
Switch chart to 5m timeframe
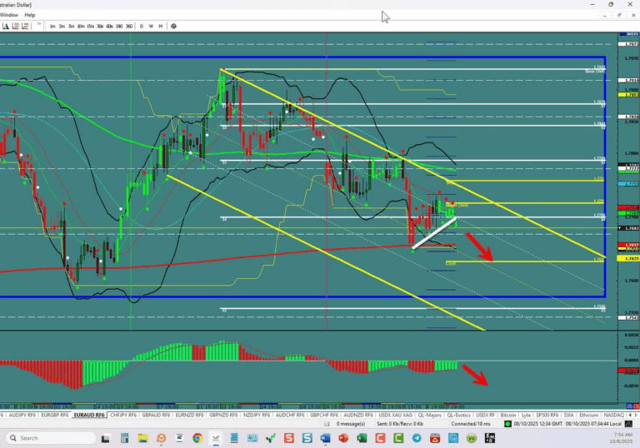click(72, 26)
